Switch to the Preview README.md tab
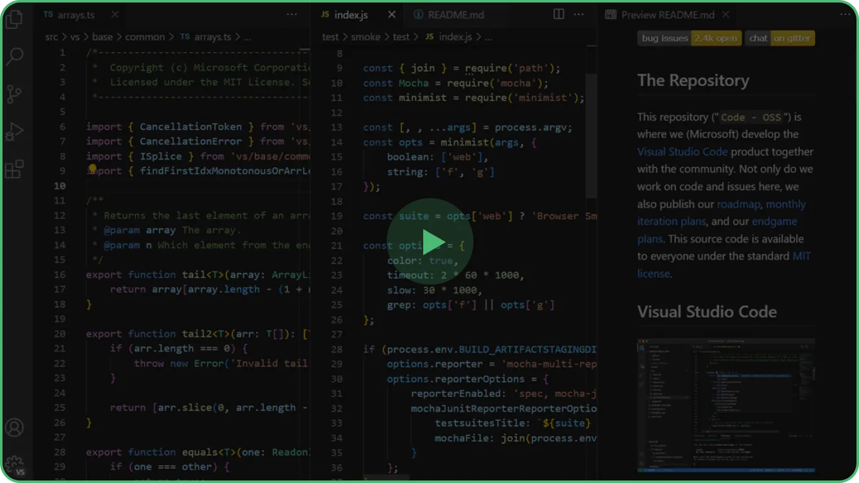This screenshot has width=859, height=483. click(668, 14)
